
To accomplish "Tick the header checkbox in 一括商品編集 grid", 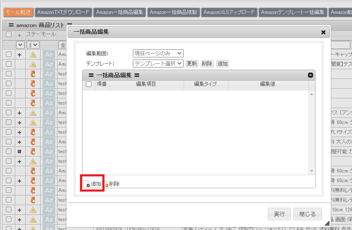I will pyautogui.click(x=89, y=84).
